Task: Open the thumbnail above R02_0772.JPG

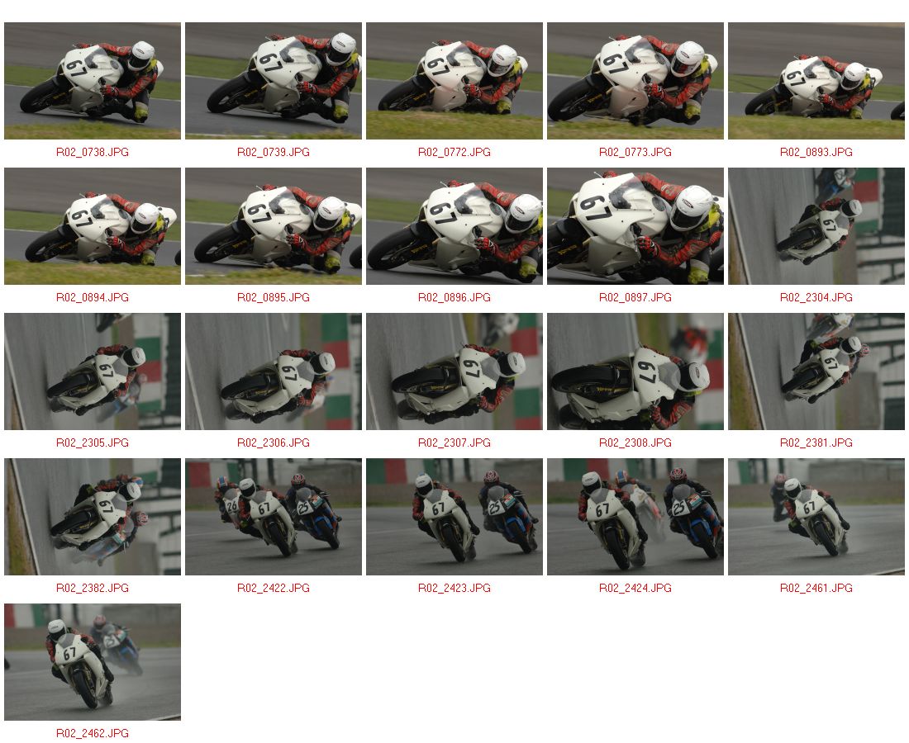Action: point(454,81)
